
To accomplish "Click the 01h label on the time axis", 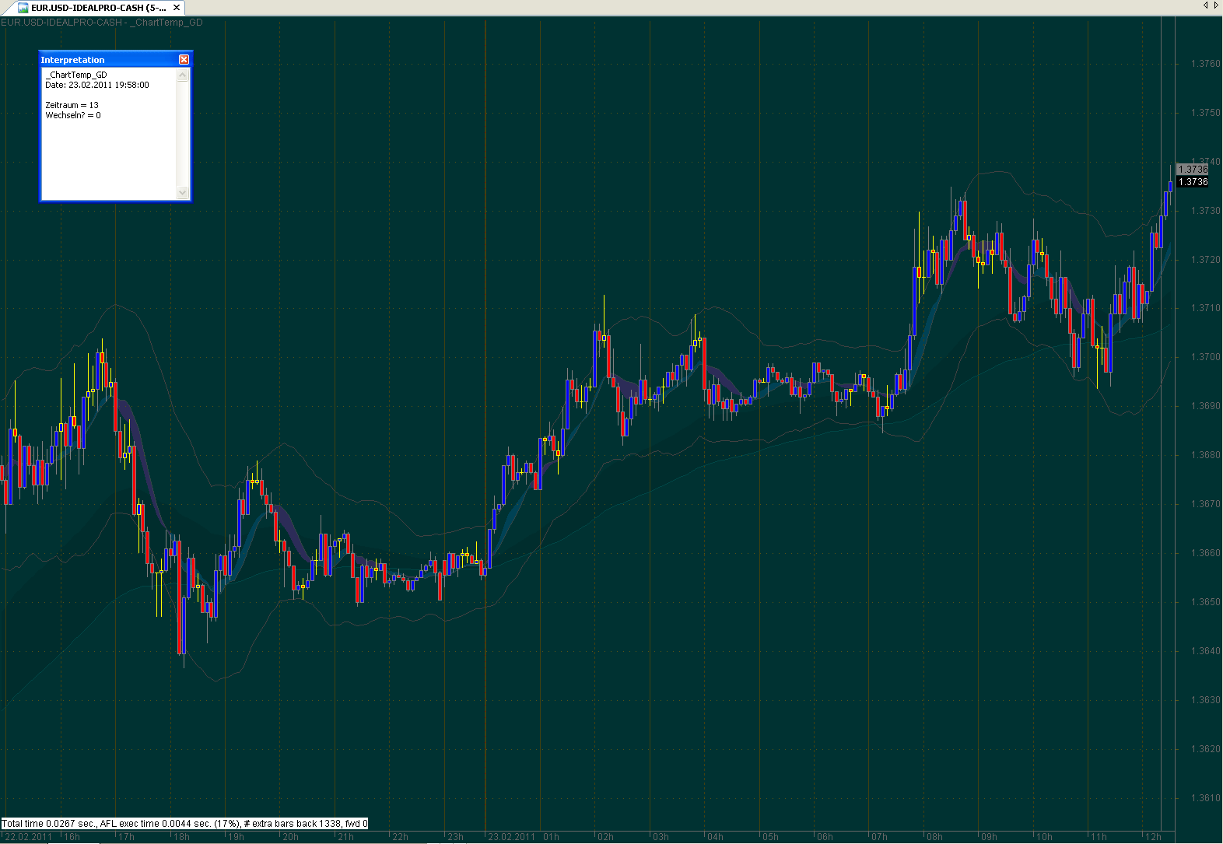I will coord(551,837).
